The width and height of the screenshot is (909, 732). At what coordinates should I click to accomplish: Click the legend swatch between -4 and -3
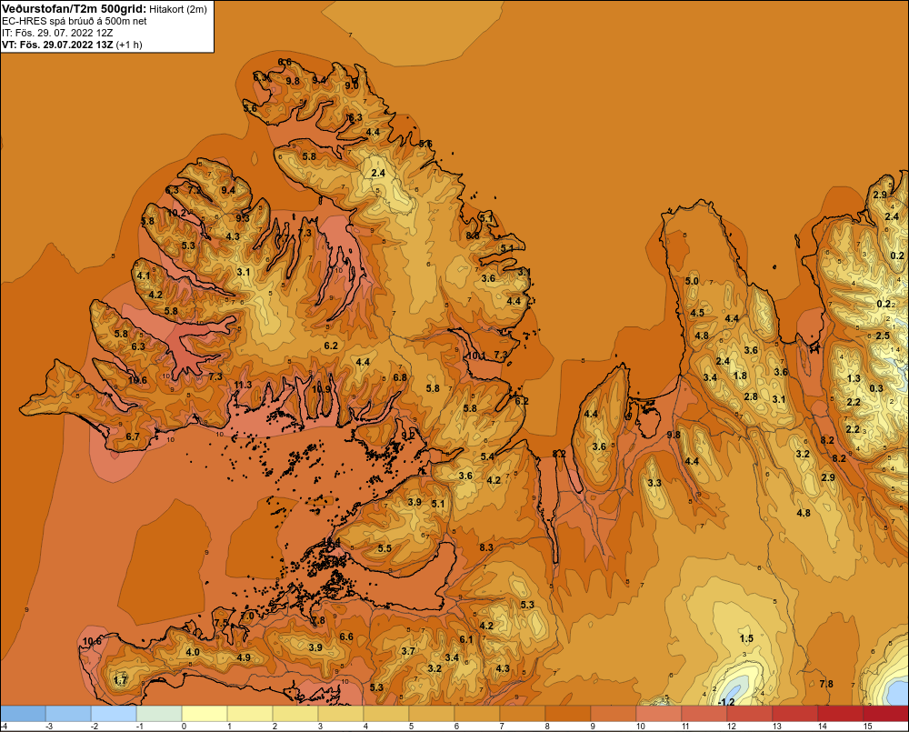(x=24, y=714)
